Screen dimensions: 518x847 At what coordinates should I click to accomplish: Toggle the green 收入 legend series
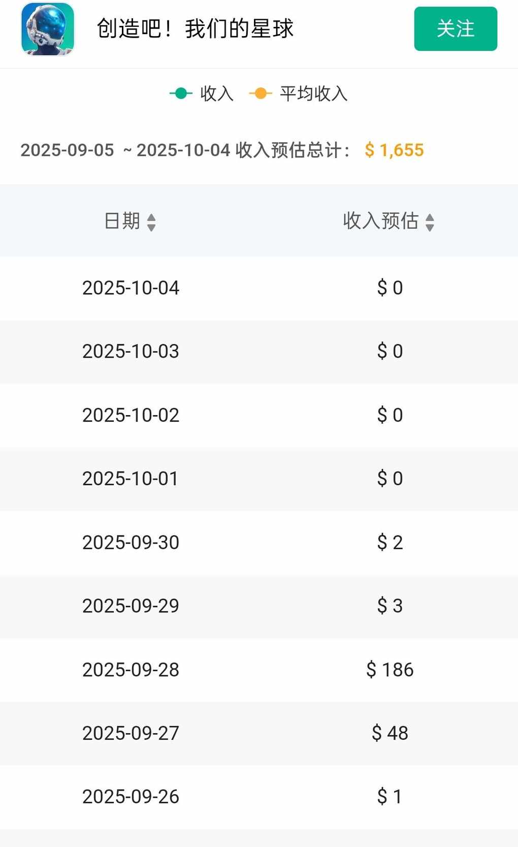(202, 93)
